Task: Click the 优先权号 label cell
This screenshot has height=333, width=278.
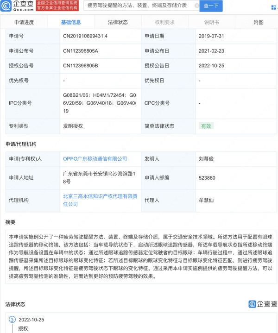Action: (33, 81)
